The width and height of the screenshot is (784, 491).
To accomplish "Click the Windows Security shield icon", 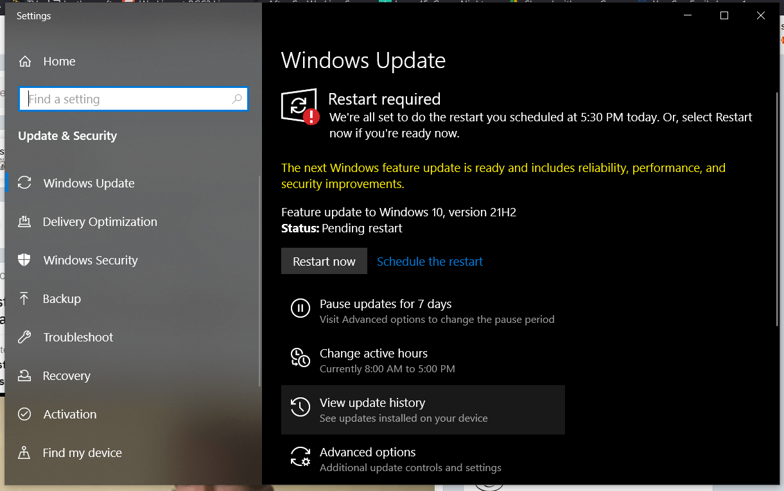I will (x=24, y=260).
